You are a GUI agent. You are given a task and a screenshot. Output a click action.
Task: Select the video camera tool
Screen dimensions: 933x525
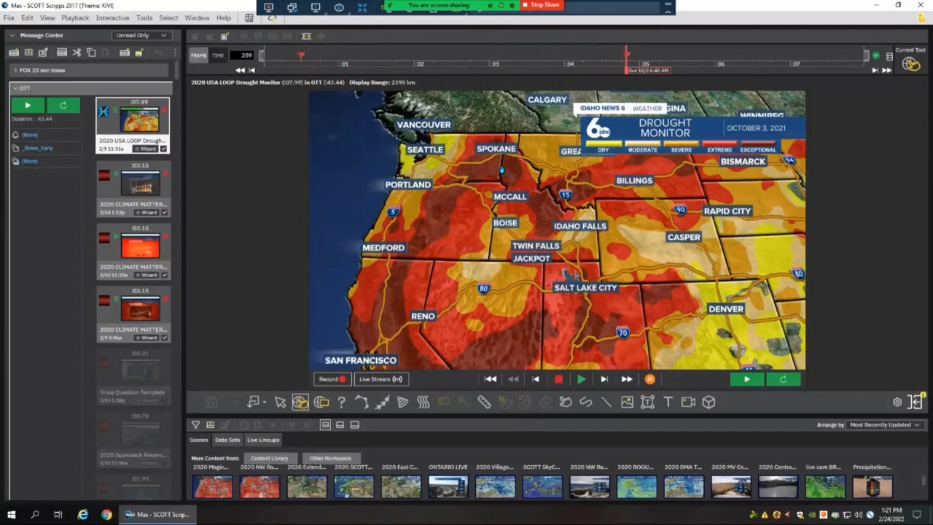pos(688,402)
